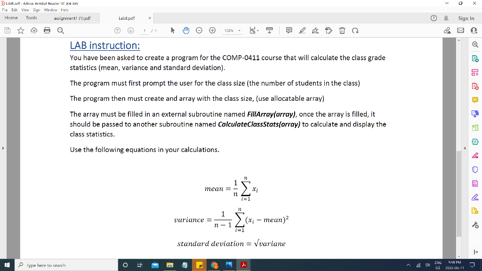
Task: Open File Explorer in taskbar
Action: pos(169,265)
